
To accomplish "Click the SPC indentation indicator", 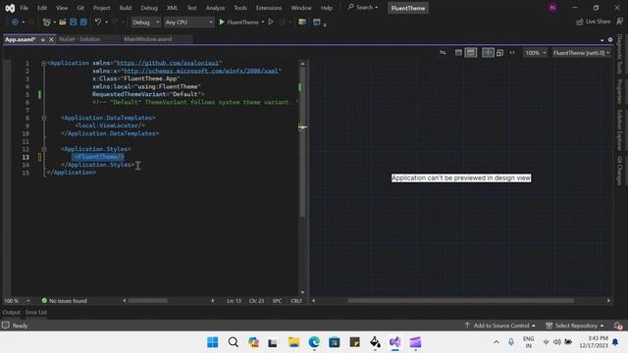I will pos(277,301).
